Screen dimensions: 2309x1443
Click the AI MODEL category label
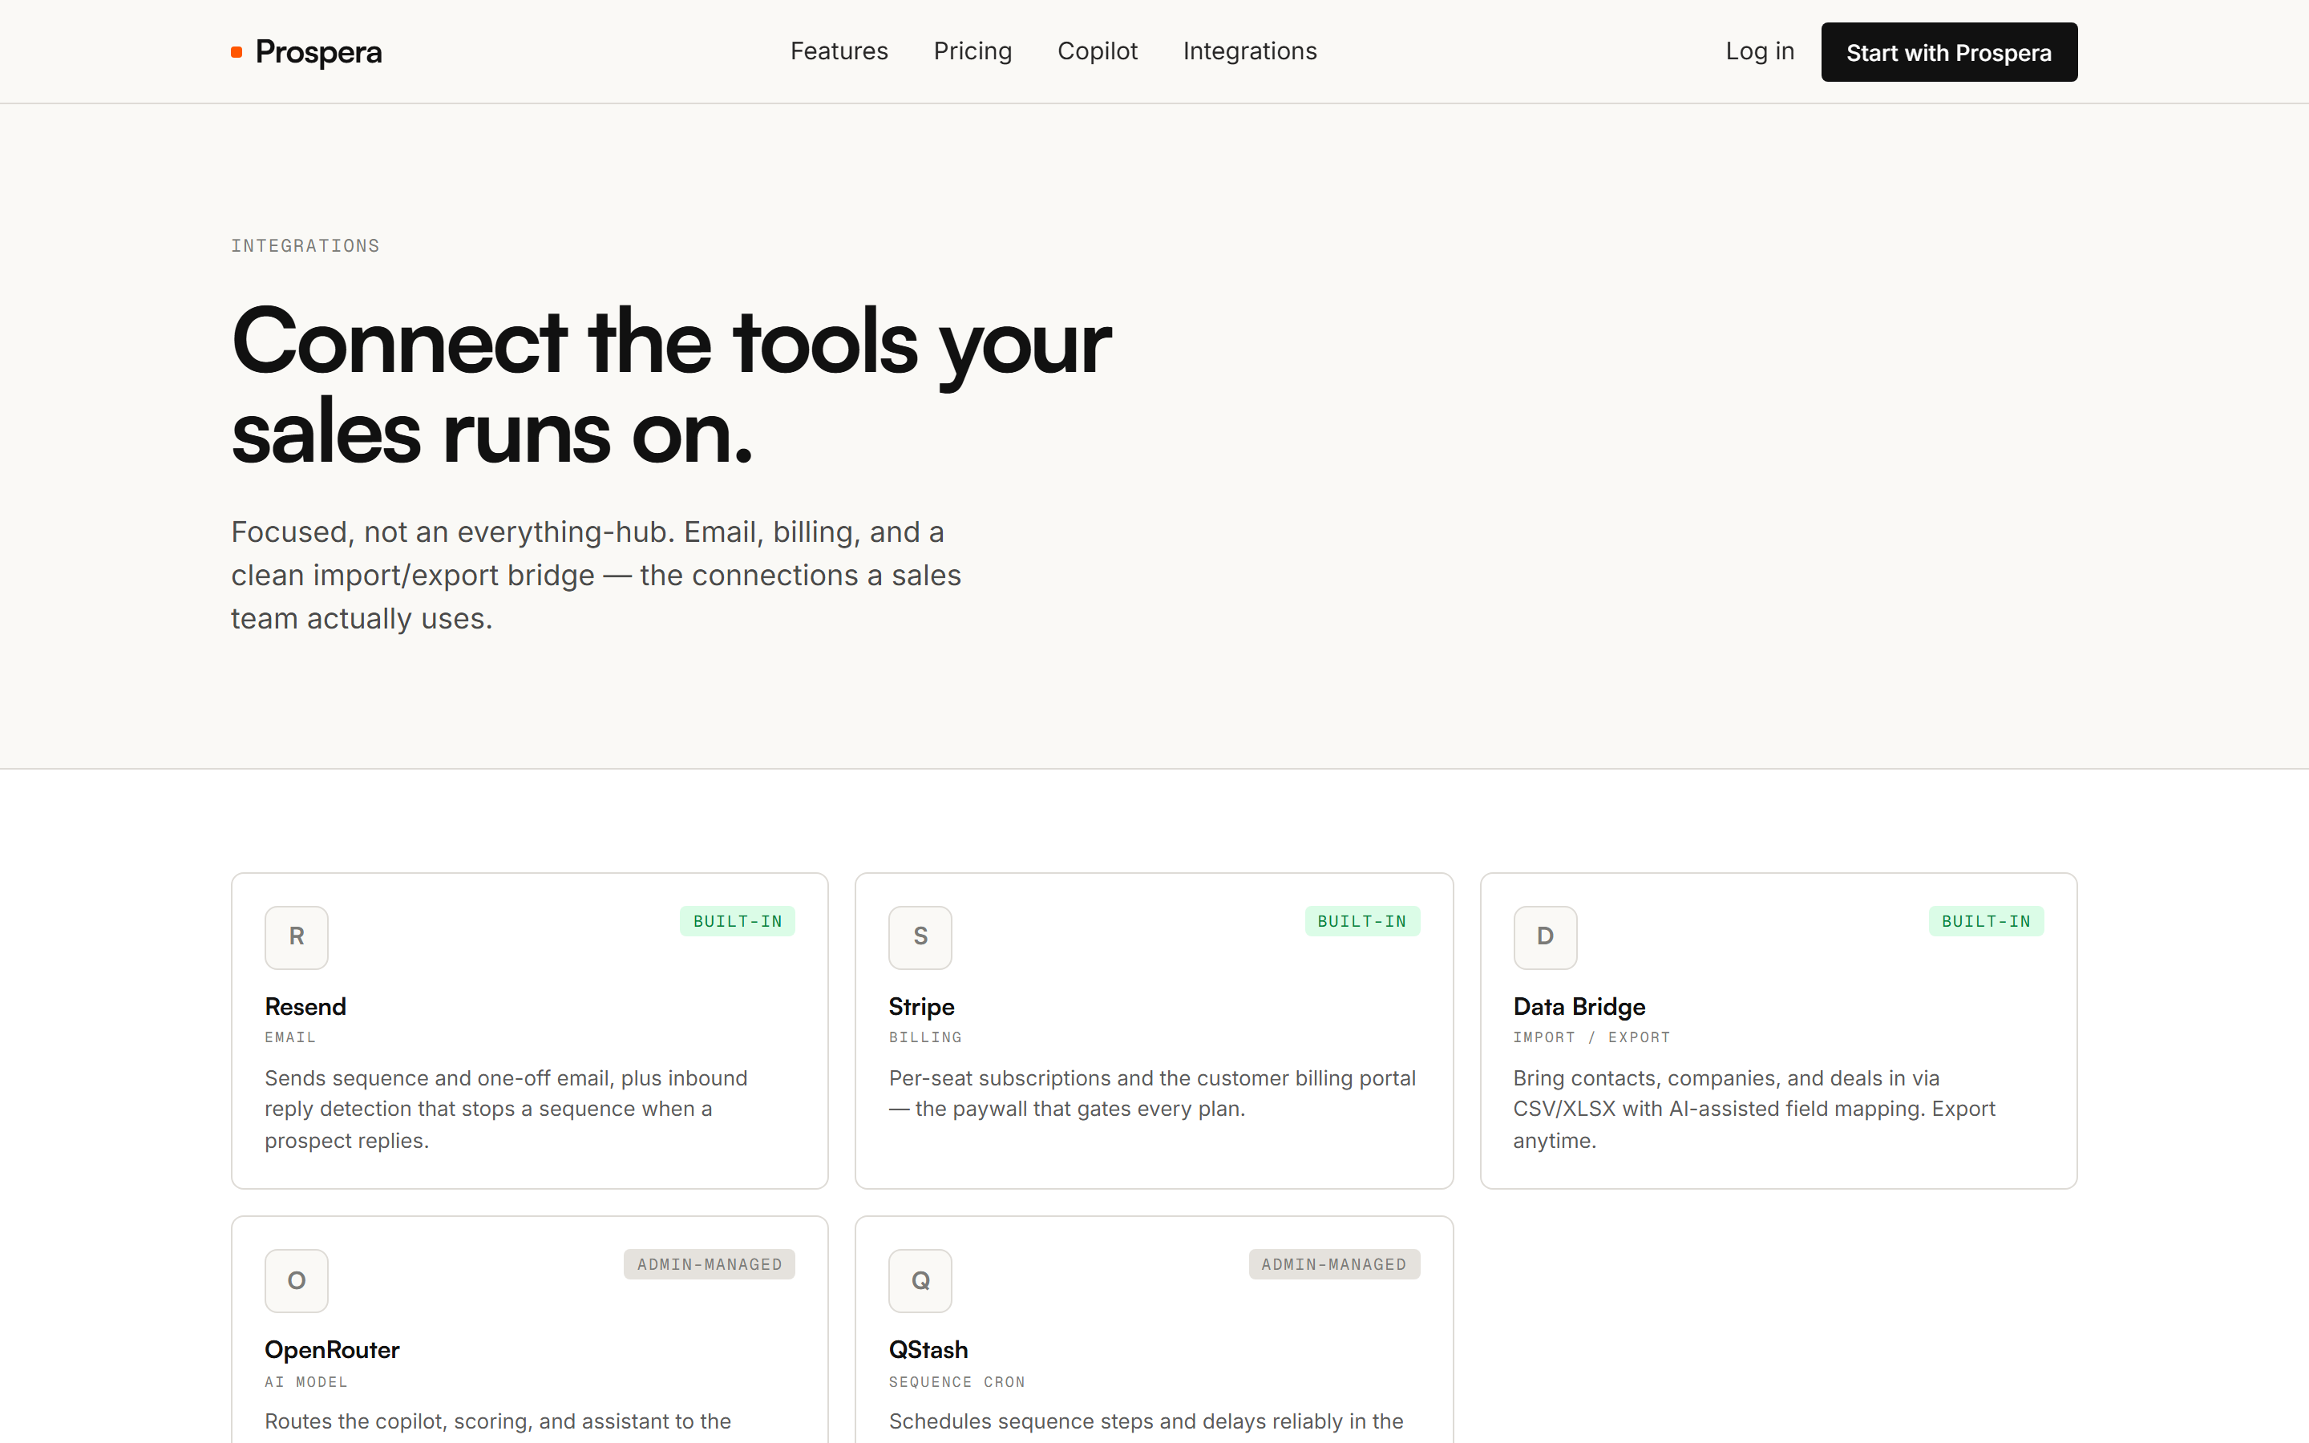(x=306, y=1382)
